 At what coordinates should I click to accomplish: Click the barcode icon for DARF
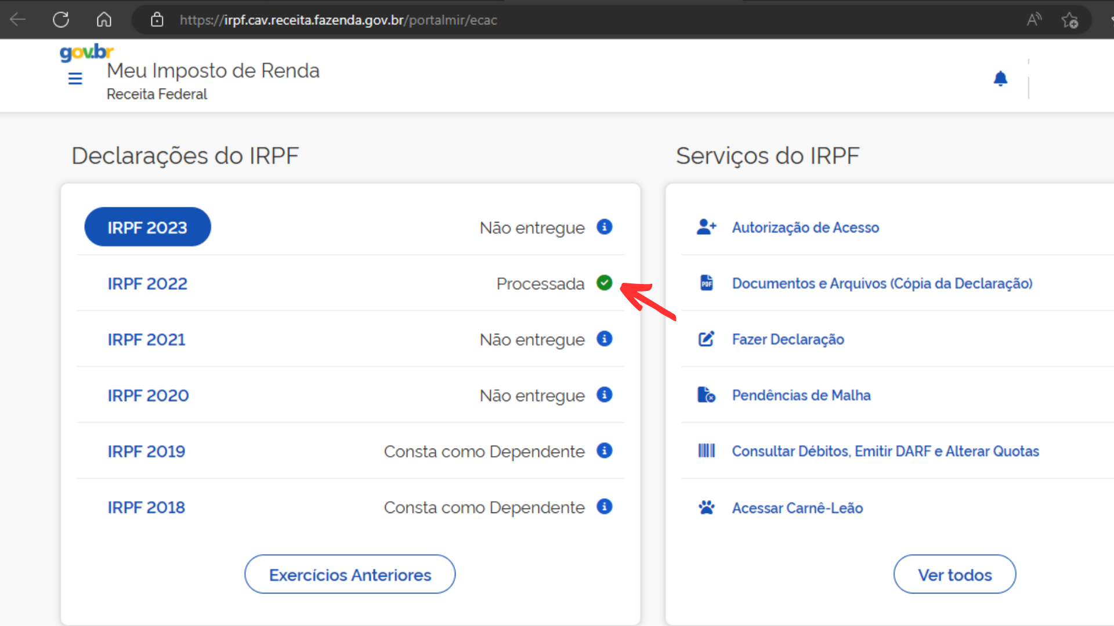706,450
